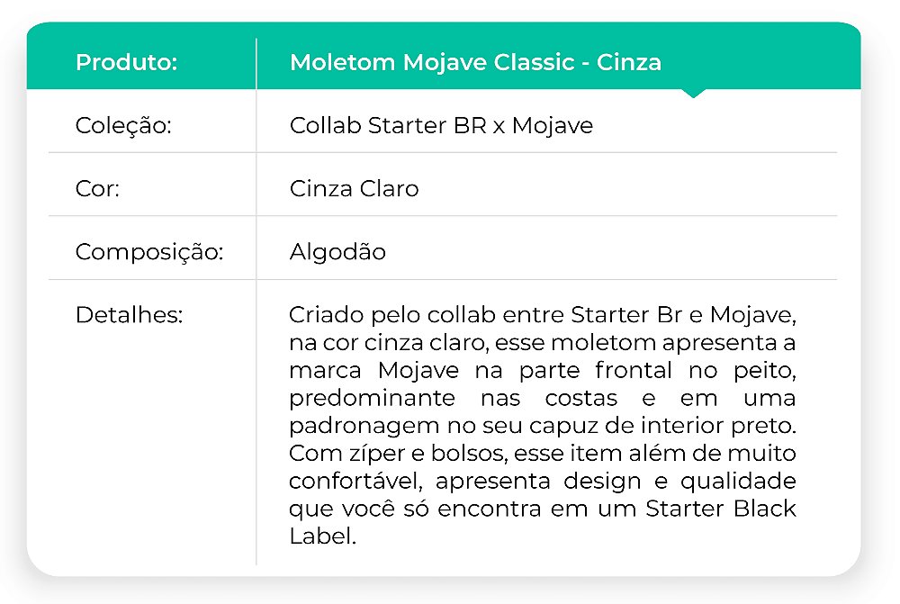Image resolution: width=900 pixels, height=604 pixels.
Task: Select the "Detalhes:" row label
Action: click(129, 316)
